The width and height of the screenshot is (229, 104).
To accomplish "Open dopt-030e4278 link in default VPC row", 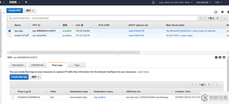I will (x=137, y=36).
